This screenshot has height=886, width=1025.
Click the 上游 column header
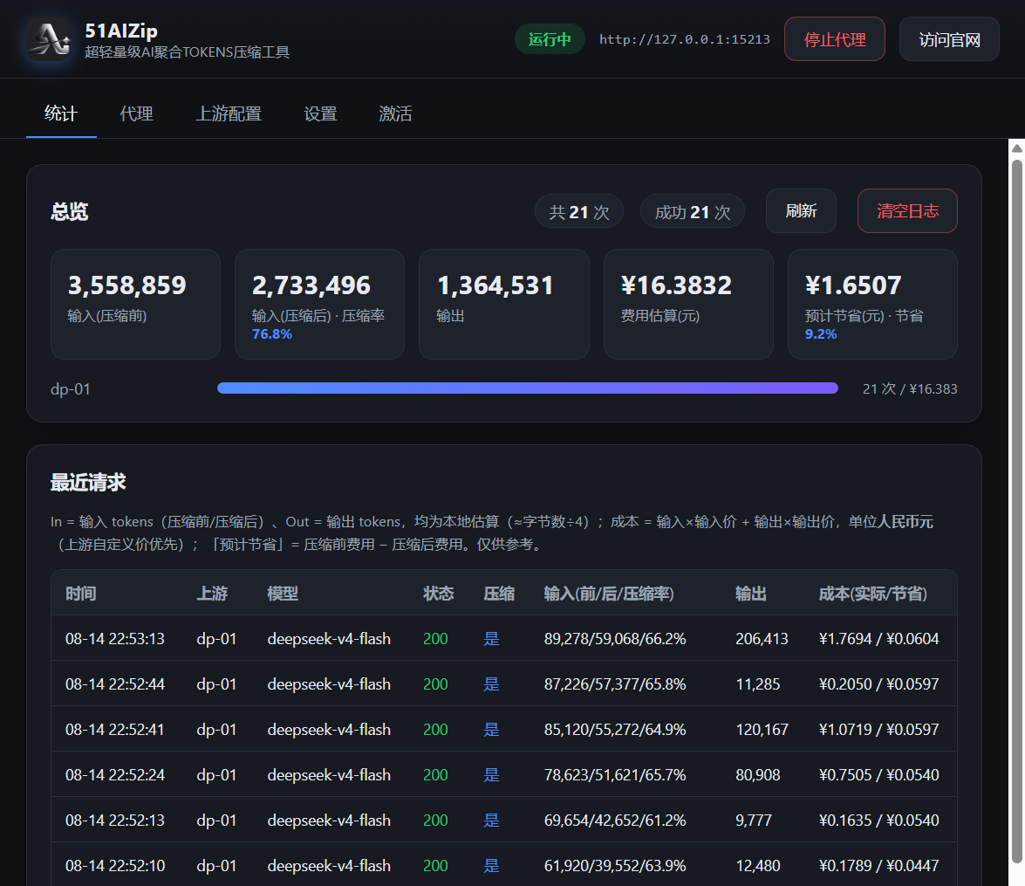[213, 594]
